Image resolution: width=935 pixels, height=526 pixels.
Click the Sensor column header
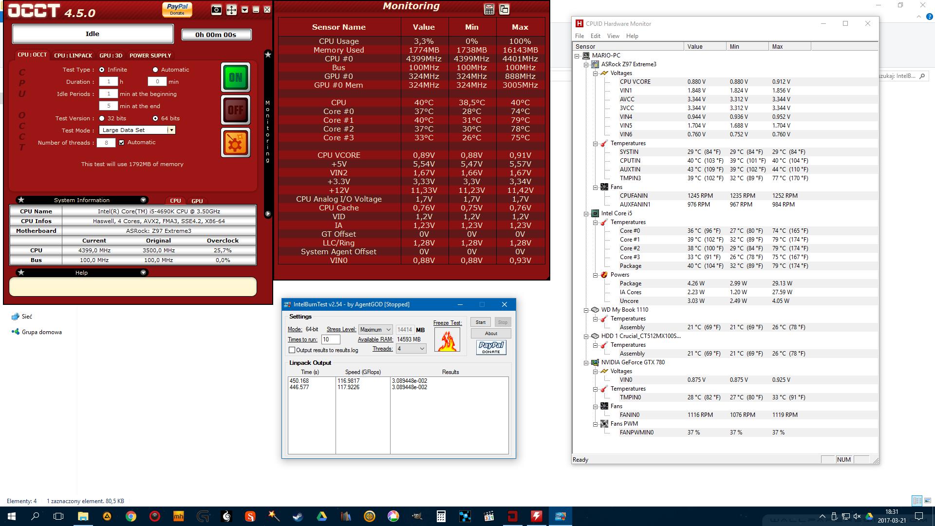[x=628, y=46]
